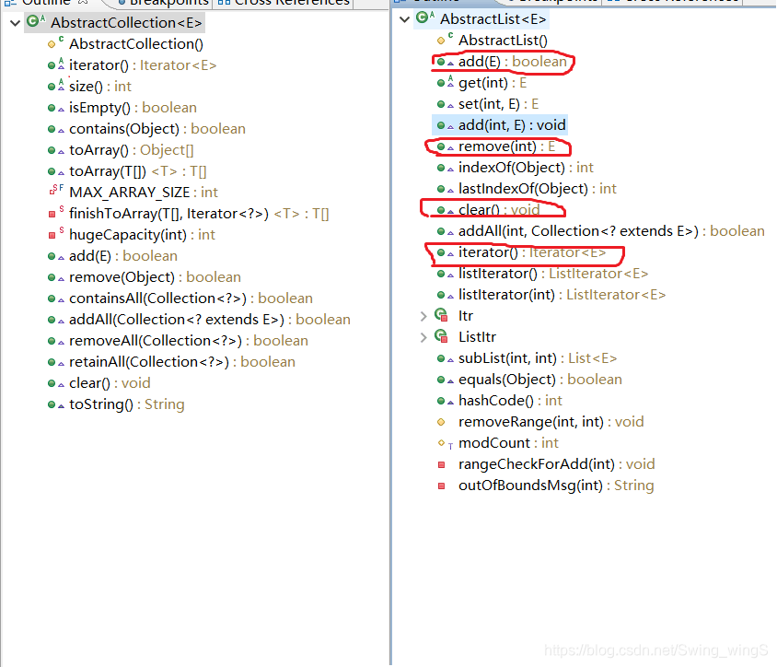This screenshot has width=777, height=667.
Task: Select add(E) : boolean in AbstractList outline
Action: pyautogui.click(x=513, y=62)
